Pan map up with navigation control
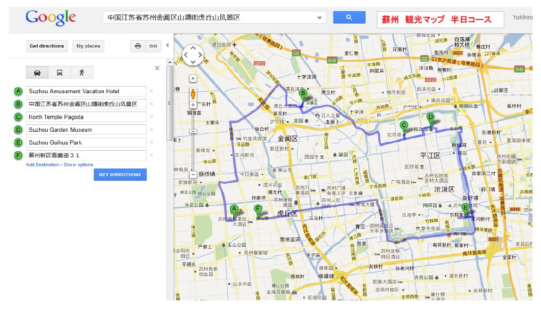This screenshot has height=314, width=541. pos(193,48)
